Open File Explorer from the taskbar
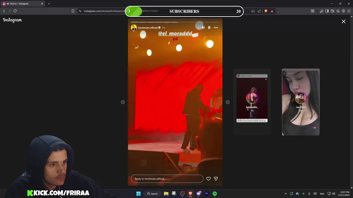Screen dimensions: 353x198 [x=166, y=194]
